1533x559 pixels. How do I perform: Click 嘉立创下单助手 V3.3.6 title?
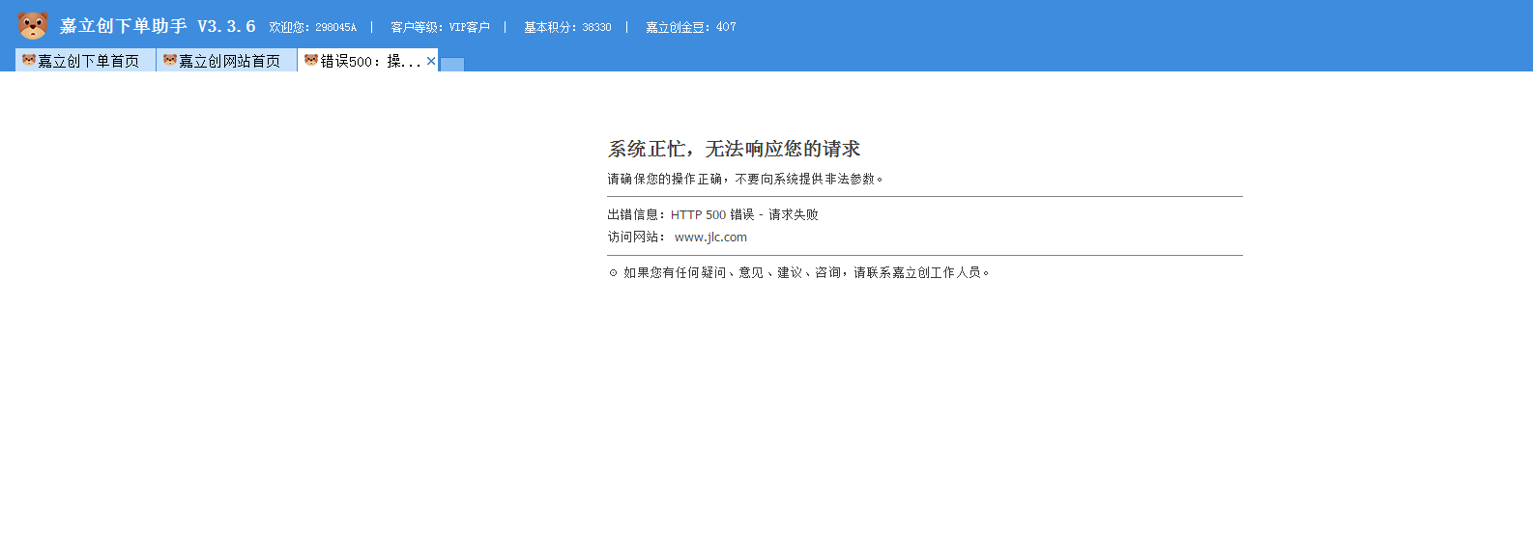(158, 26)
